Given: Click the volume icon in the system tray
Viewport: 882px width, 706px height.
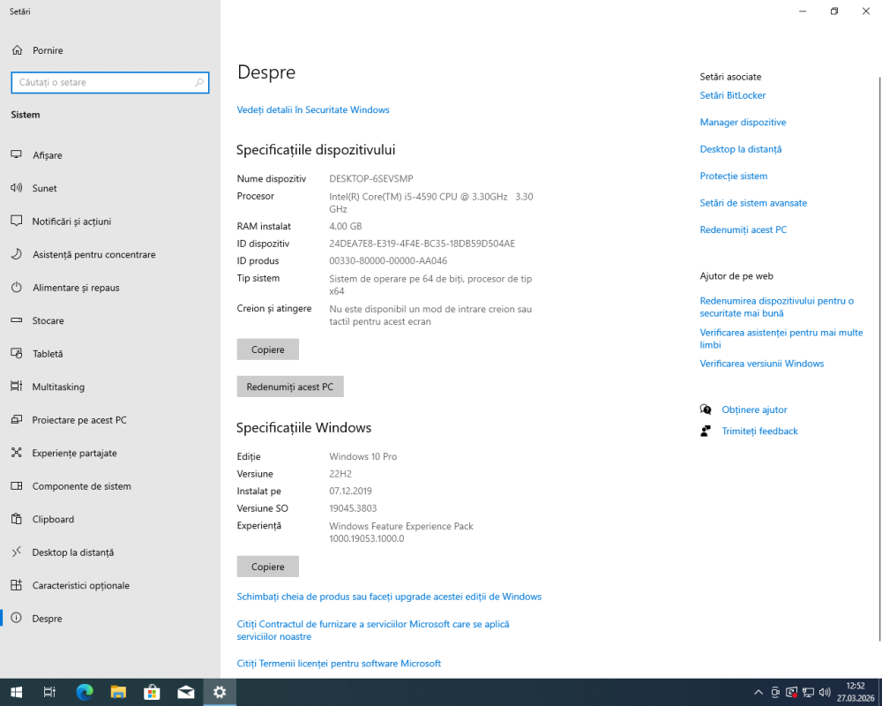Looking at the screenshot, I should [824, 692].
